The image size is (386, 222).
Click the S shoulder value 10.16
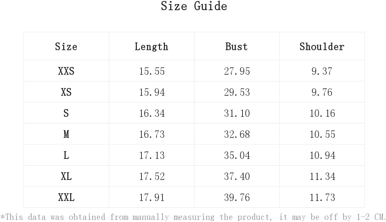tap(322, 113)
